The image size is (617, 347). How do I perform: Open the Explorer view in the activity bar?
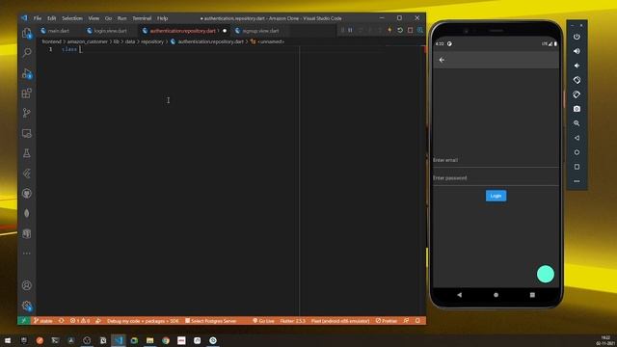click(x=27, y=34)
